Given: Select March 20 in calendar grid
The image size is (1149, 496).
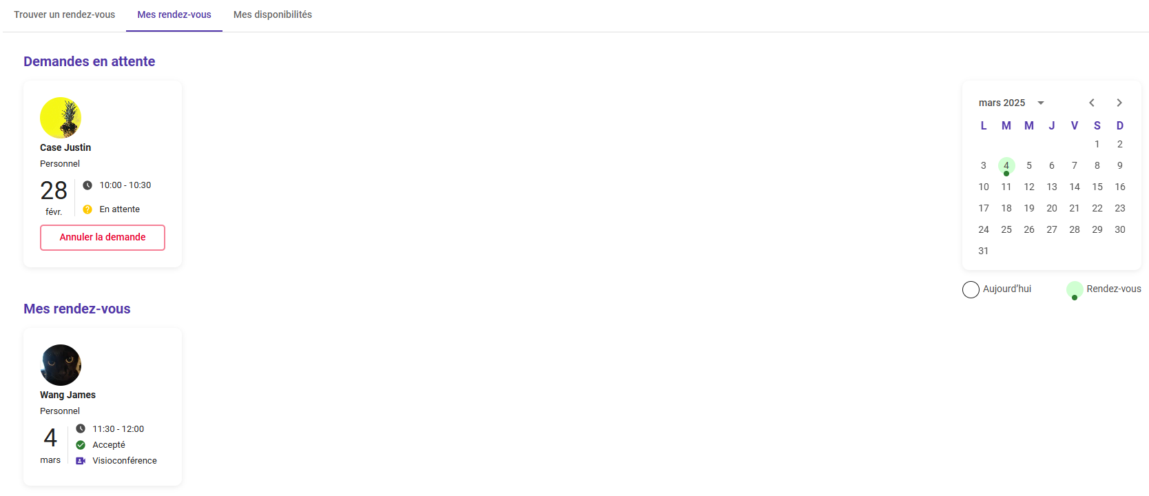Looking at the screenshot, I should [1052, 208].
